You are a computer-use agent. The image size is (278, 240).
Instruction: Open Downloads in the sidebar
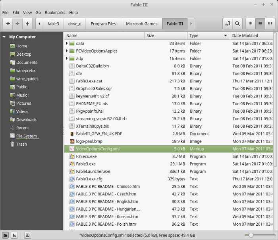coord(26,119)
